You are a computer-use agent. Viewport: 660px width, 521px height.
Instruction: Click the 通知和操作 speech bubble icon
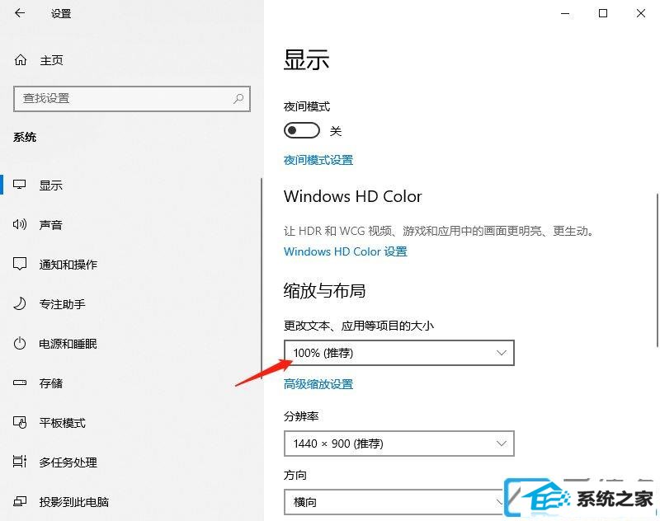click(19, 264)
